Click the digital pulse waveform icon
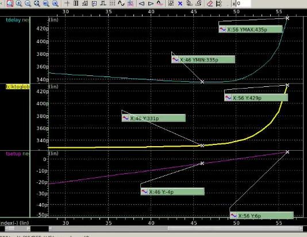 coord(103,3)
